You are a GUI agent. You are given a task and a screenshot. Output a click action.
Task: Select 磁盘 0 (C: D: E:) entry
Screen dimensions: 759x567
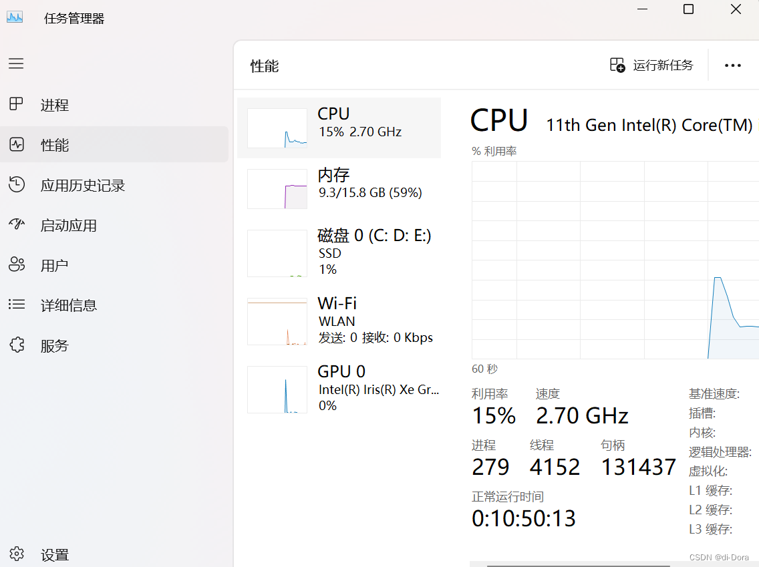339,252
